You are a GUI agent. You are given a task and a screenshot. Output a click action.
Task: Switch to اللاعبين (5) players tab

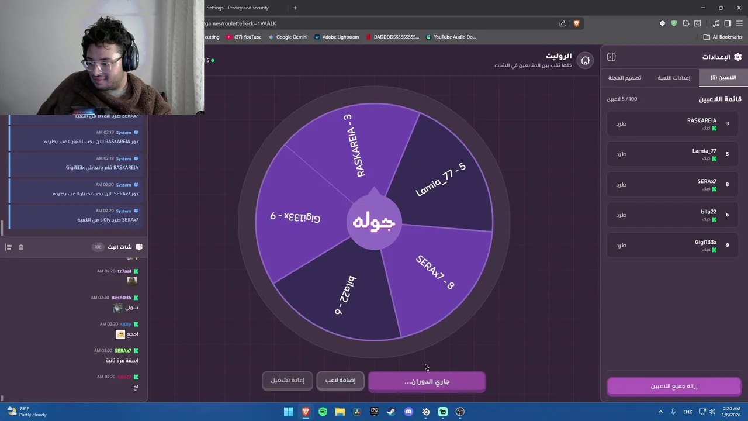click(x=723, y=77)
